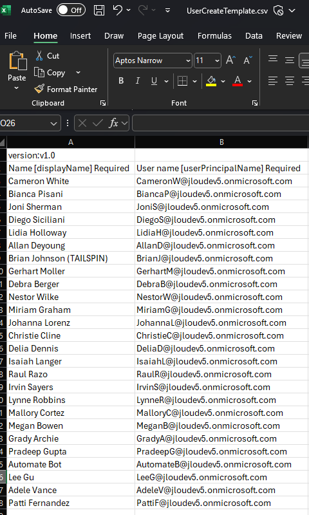Select the Review tab
The image size is (309, 515).
point(289,36)
